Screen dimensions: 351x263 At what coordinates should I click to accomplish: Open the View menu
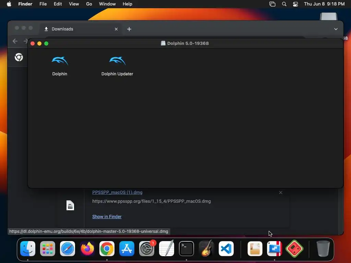pyautogui.click(x=74, y=4)
